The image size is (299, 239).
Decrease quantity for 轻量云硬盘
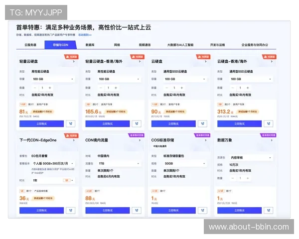(35, 88)
